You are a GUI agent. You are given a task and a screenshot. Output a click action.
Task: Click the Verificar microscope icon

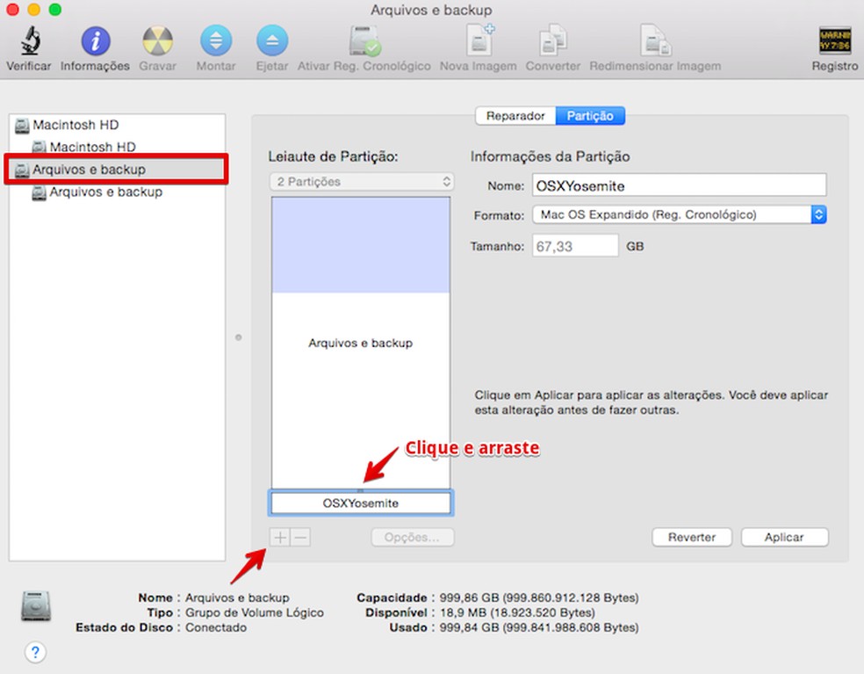click(x=31, y=41)
